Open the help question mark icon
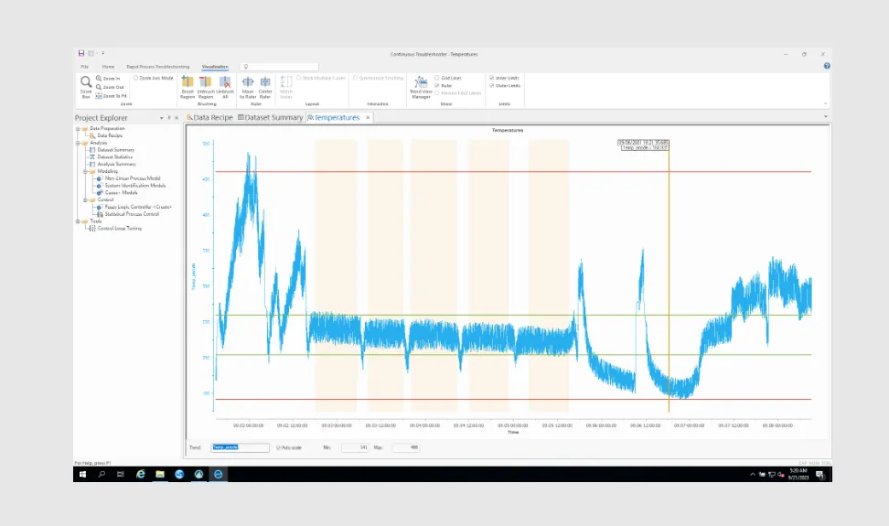This screenshot has height=526, width=889. click(827, 66)
